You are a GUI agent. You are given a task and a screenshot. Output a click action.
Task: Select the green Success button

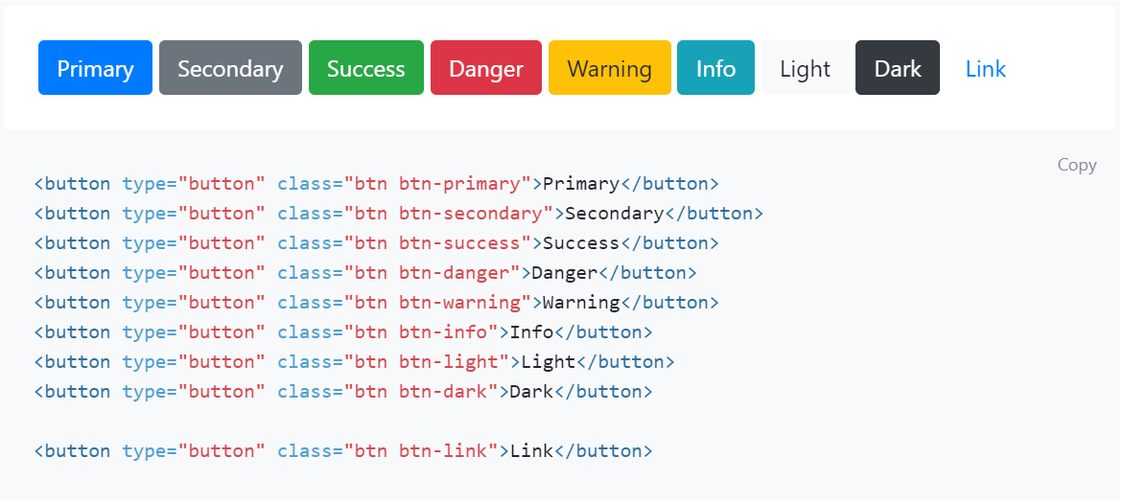click(x=365, y=68)
